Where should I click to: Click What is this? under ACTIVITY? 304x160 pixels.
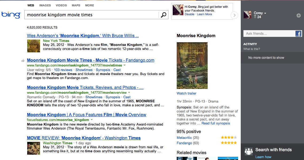click(252, 49)
